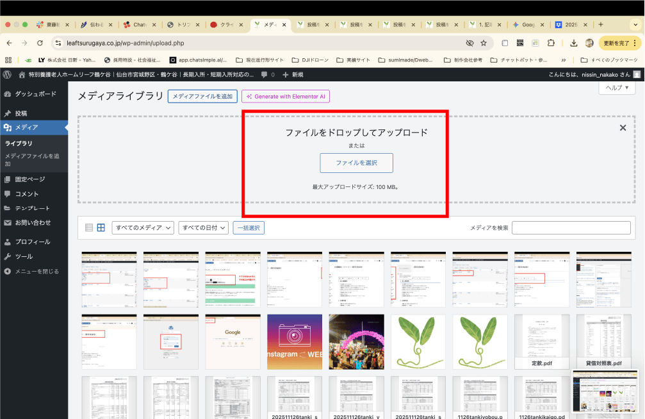The width and height of the screenshot is (645, 419).
Task: Click the ファイルを選択 button
Action: [356, 163]
